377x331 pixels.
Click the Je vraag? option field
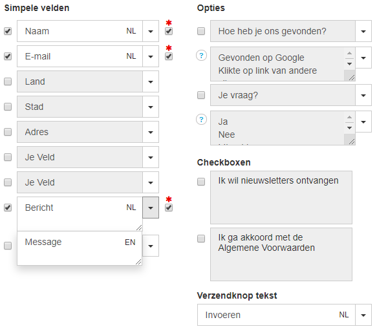[283, 95]
